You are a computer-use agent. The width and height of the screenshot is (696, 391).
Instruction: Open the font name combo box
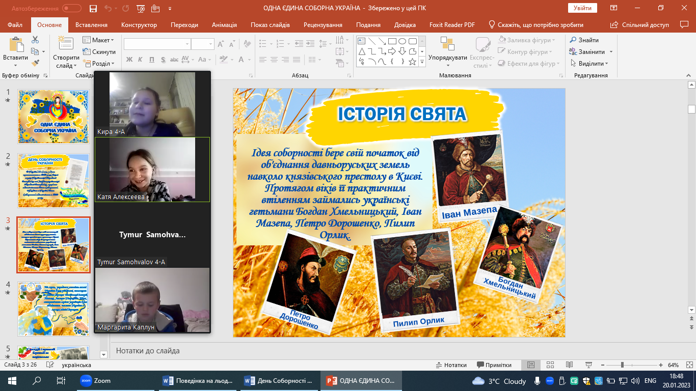[157, 44]
